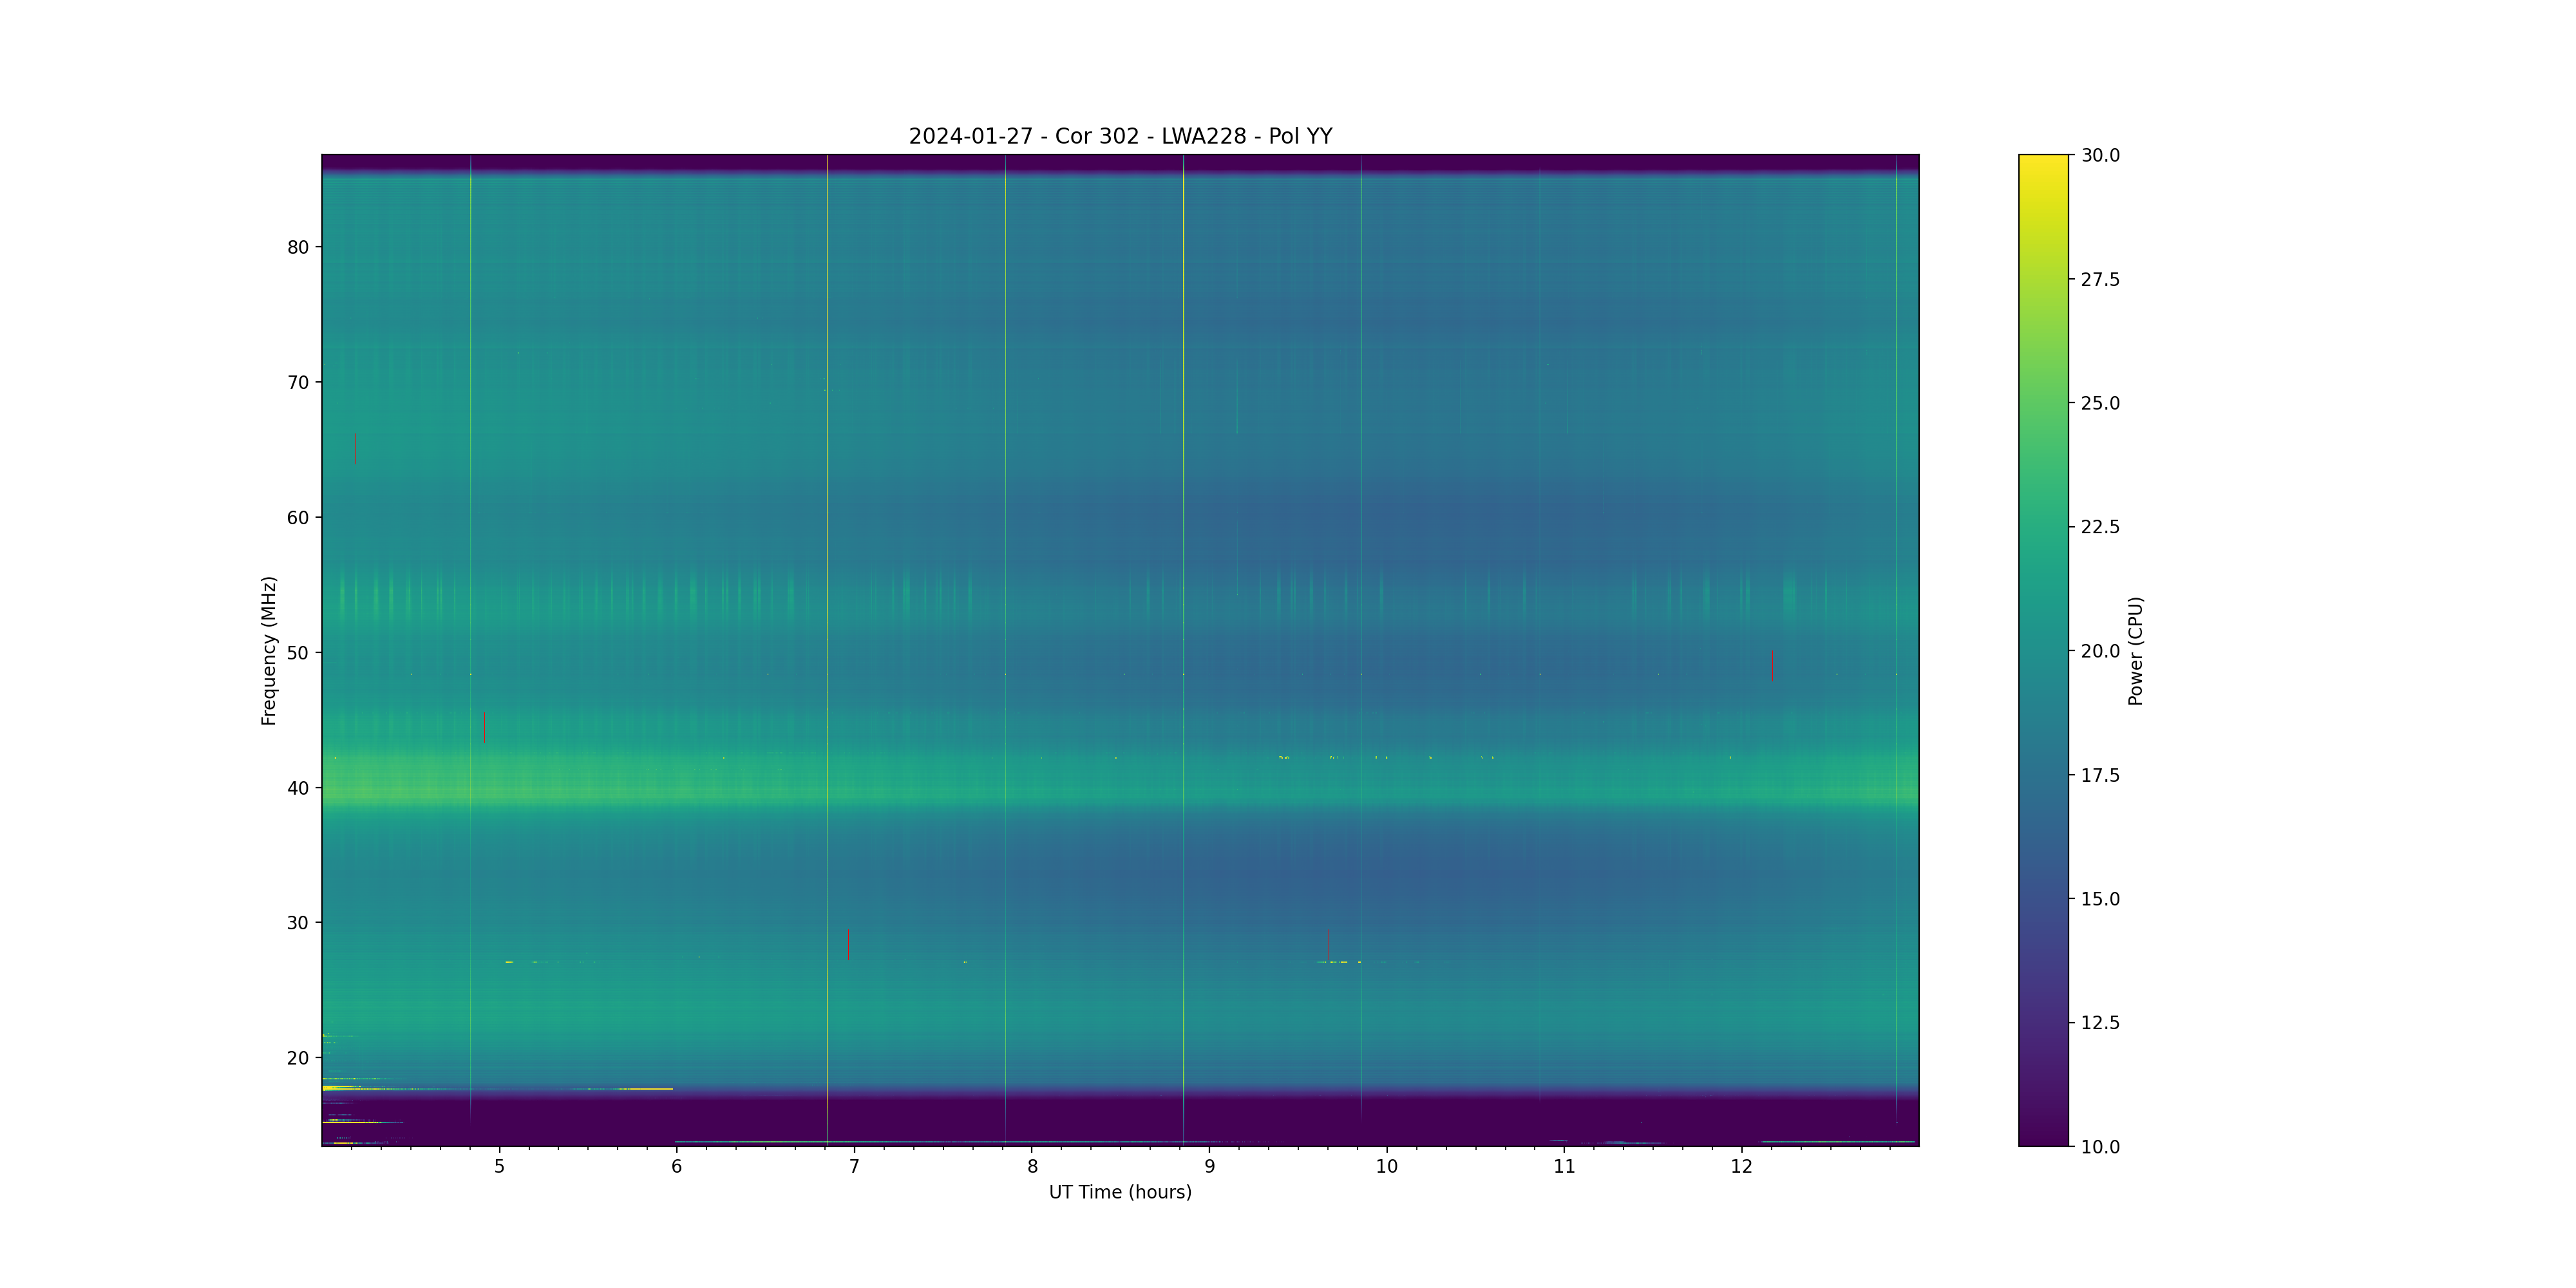Click the 80 tick on frequency axis
2576x1288 pixels.
(x=298, y=247)
